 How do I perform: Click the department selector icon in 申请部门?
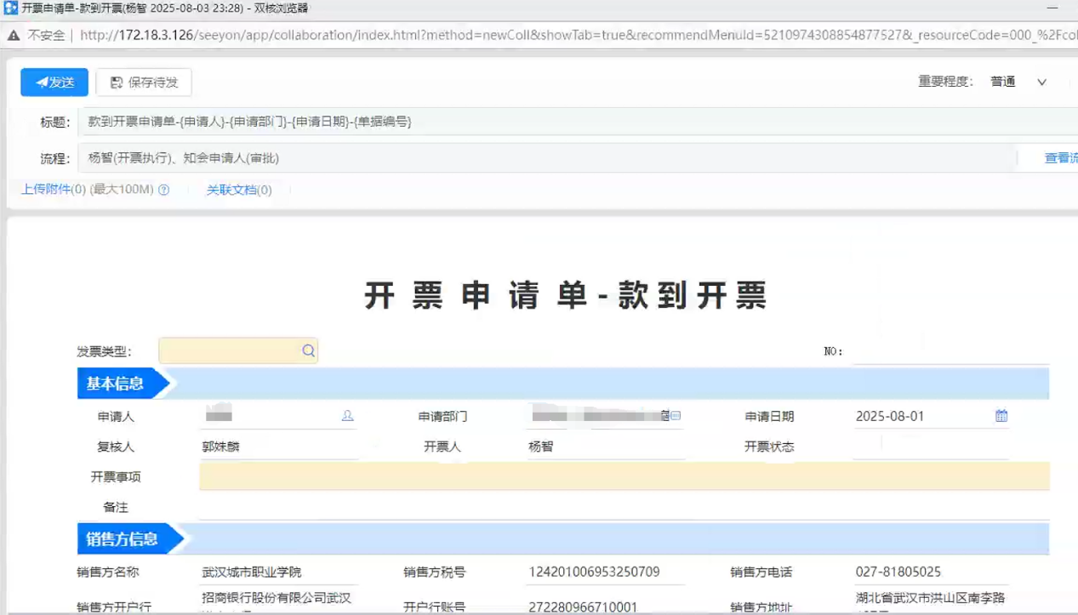pos(676,416)
